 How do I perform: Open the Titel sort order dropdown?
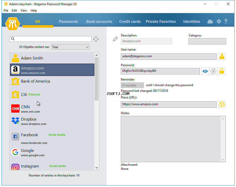point(70,47)
